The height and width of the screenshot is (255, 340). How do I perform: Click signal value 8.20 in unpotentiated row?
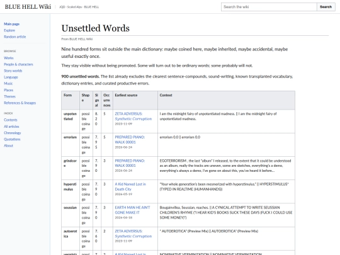[x=96, y=119]
